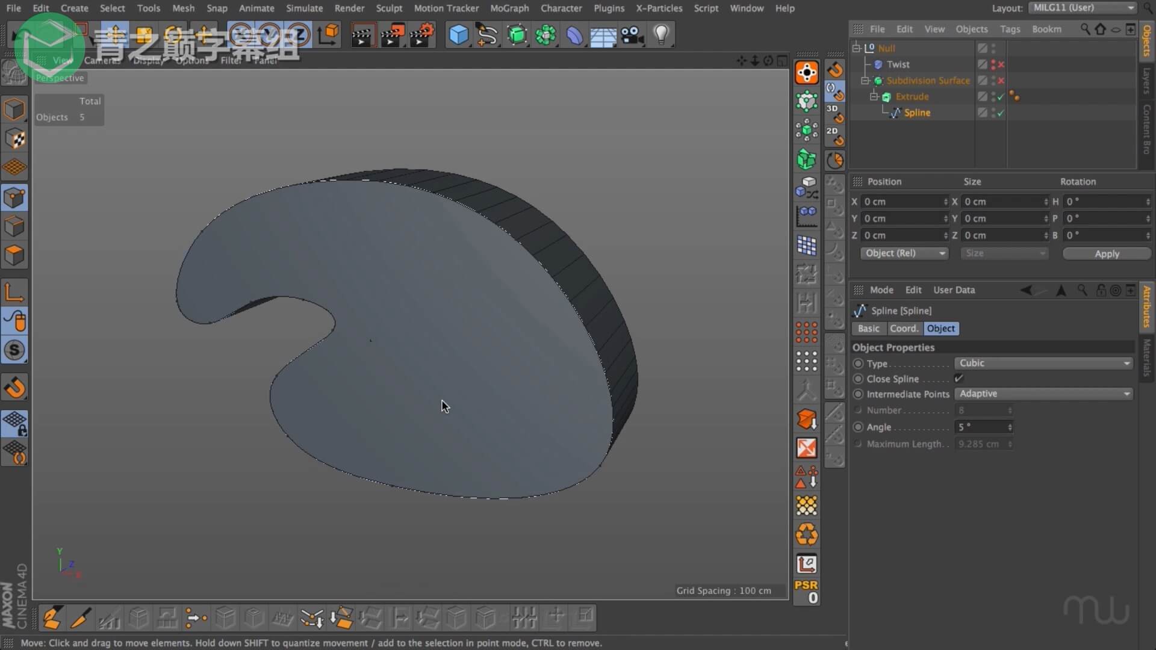Image resolution: width=1156 pixels, height=650 pixels.
Task: Toggle the Close Spline checkbox
Action: coord(959,379)
